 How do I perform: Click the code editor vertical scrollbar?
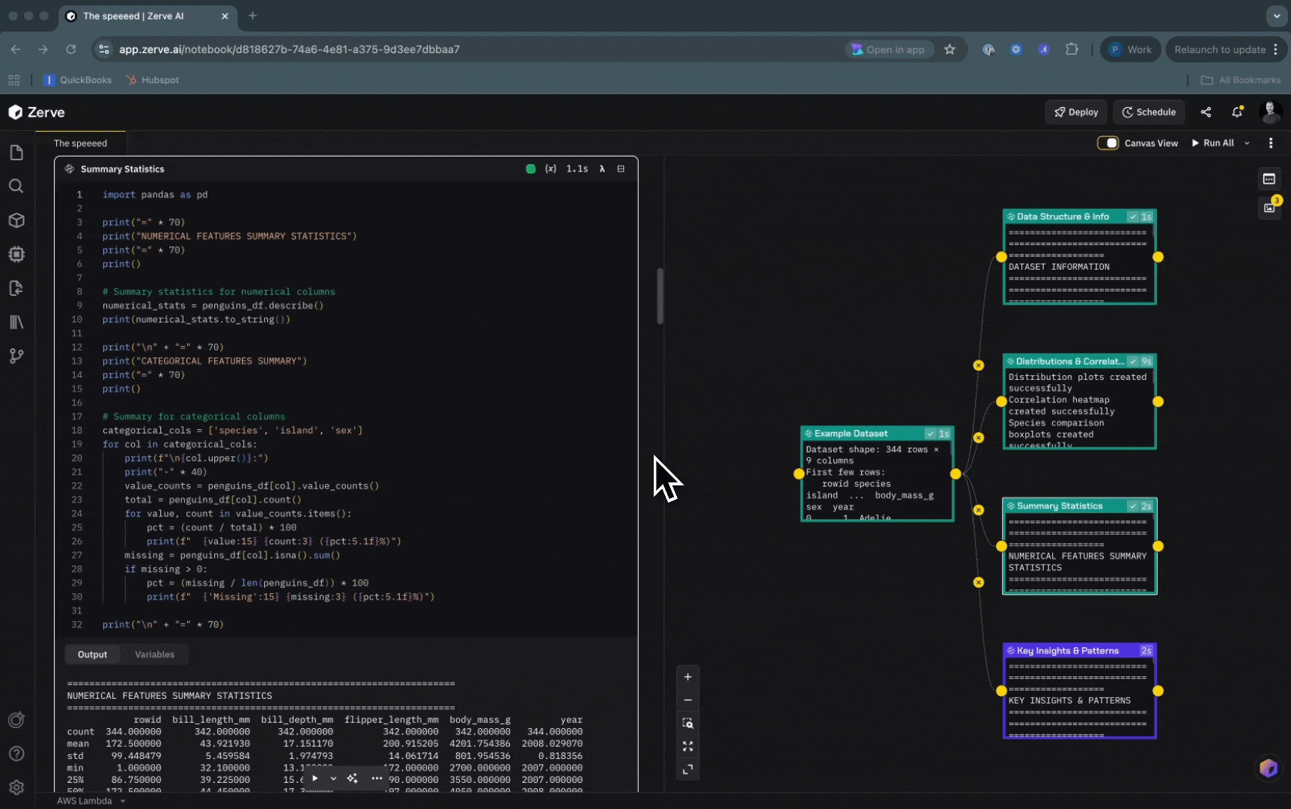(x=660, y=296)
